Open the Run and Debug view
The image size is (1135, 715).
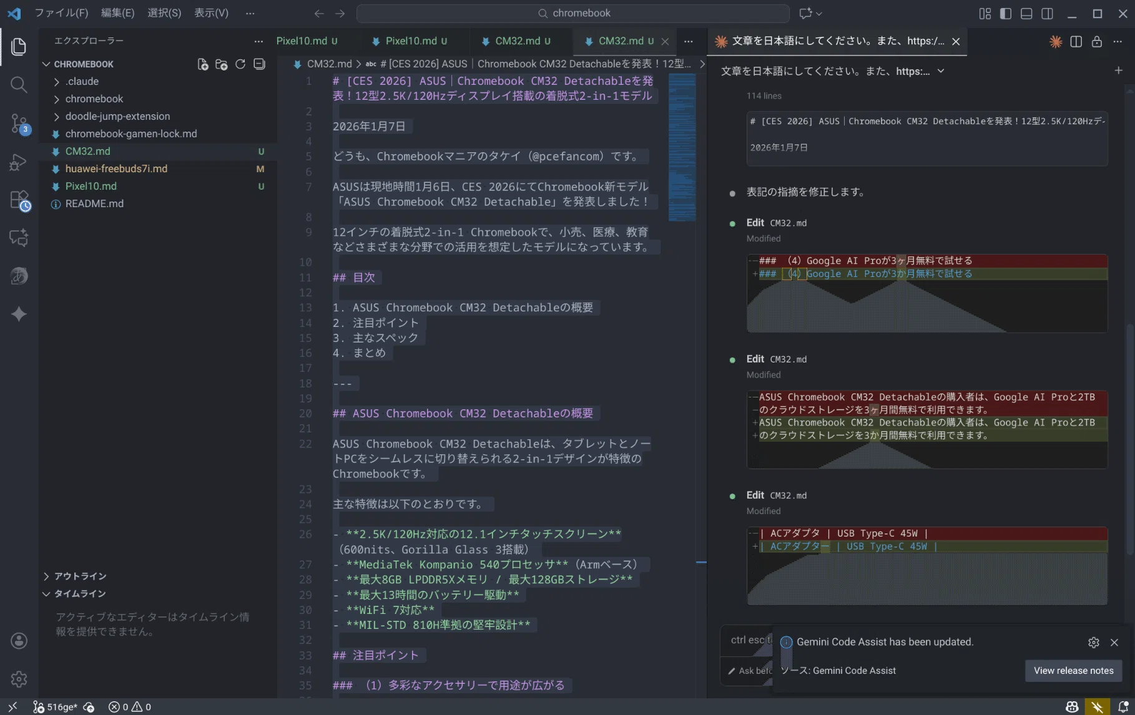point(19,162)
